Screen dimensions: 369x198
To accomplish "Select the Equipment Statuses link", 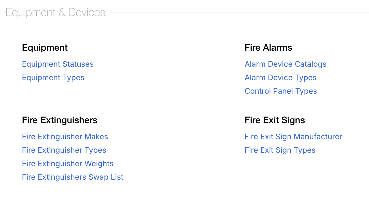I will coord(58,64).
